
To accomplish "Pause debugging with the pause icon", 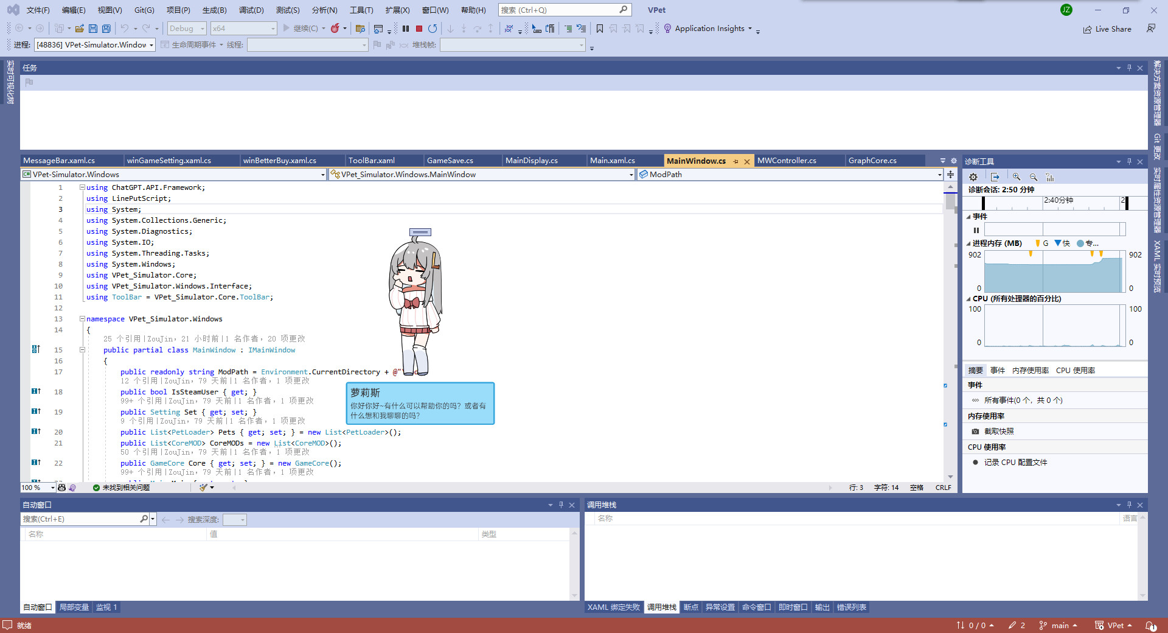I will coord(406,28).
